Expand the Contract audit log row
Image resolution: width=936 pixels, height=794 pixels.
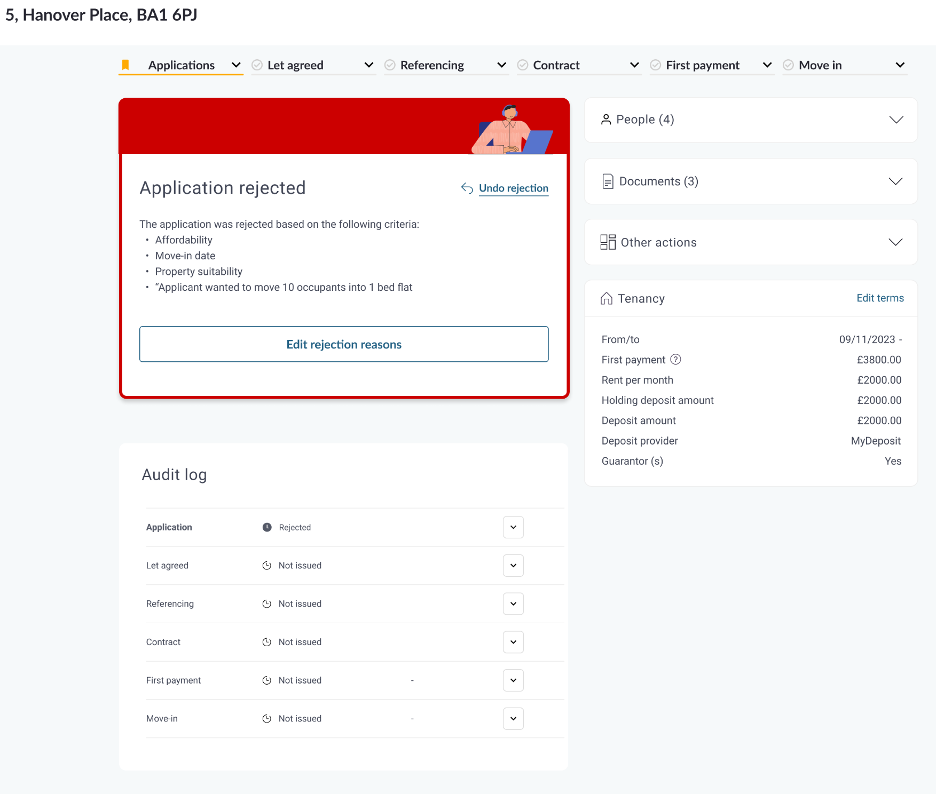(x=513, y=642)
